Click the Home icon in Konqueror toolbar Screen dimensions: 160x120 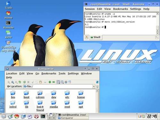click(20, 82)
